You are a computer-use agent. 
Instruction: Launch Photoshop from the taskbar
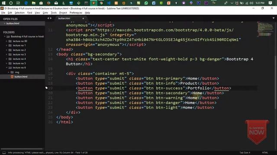click(x=199, y=3)
